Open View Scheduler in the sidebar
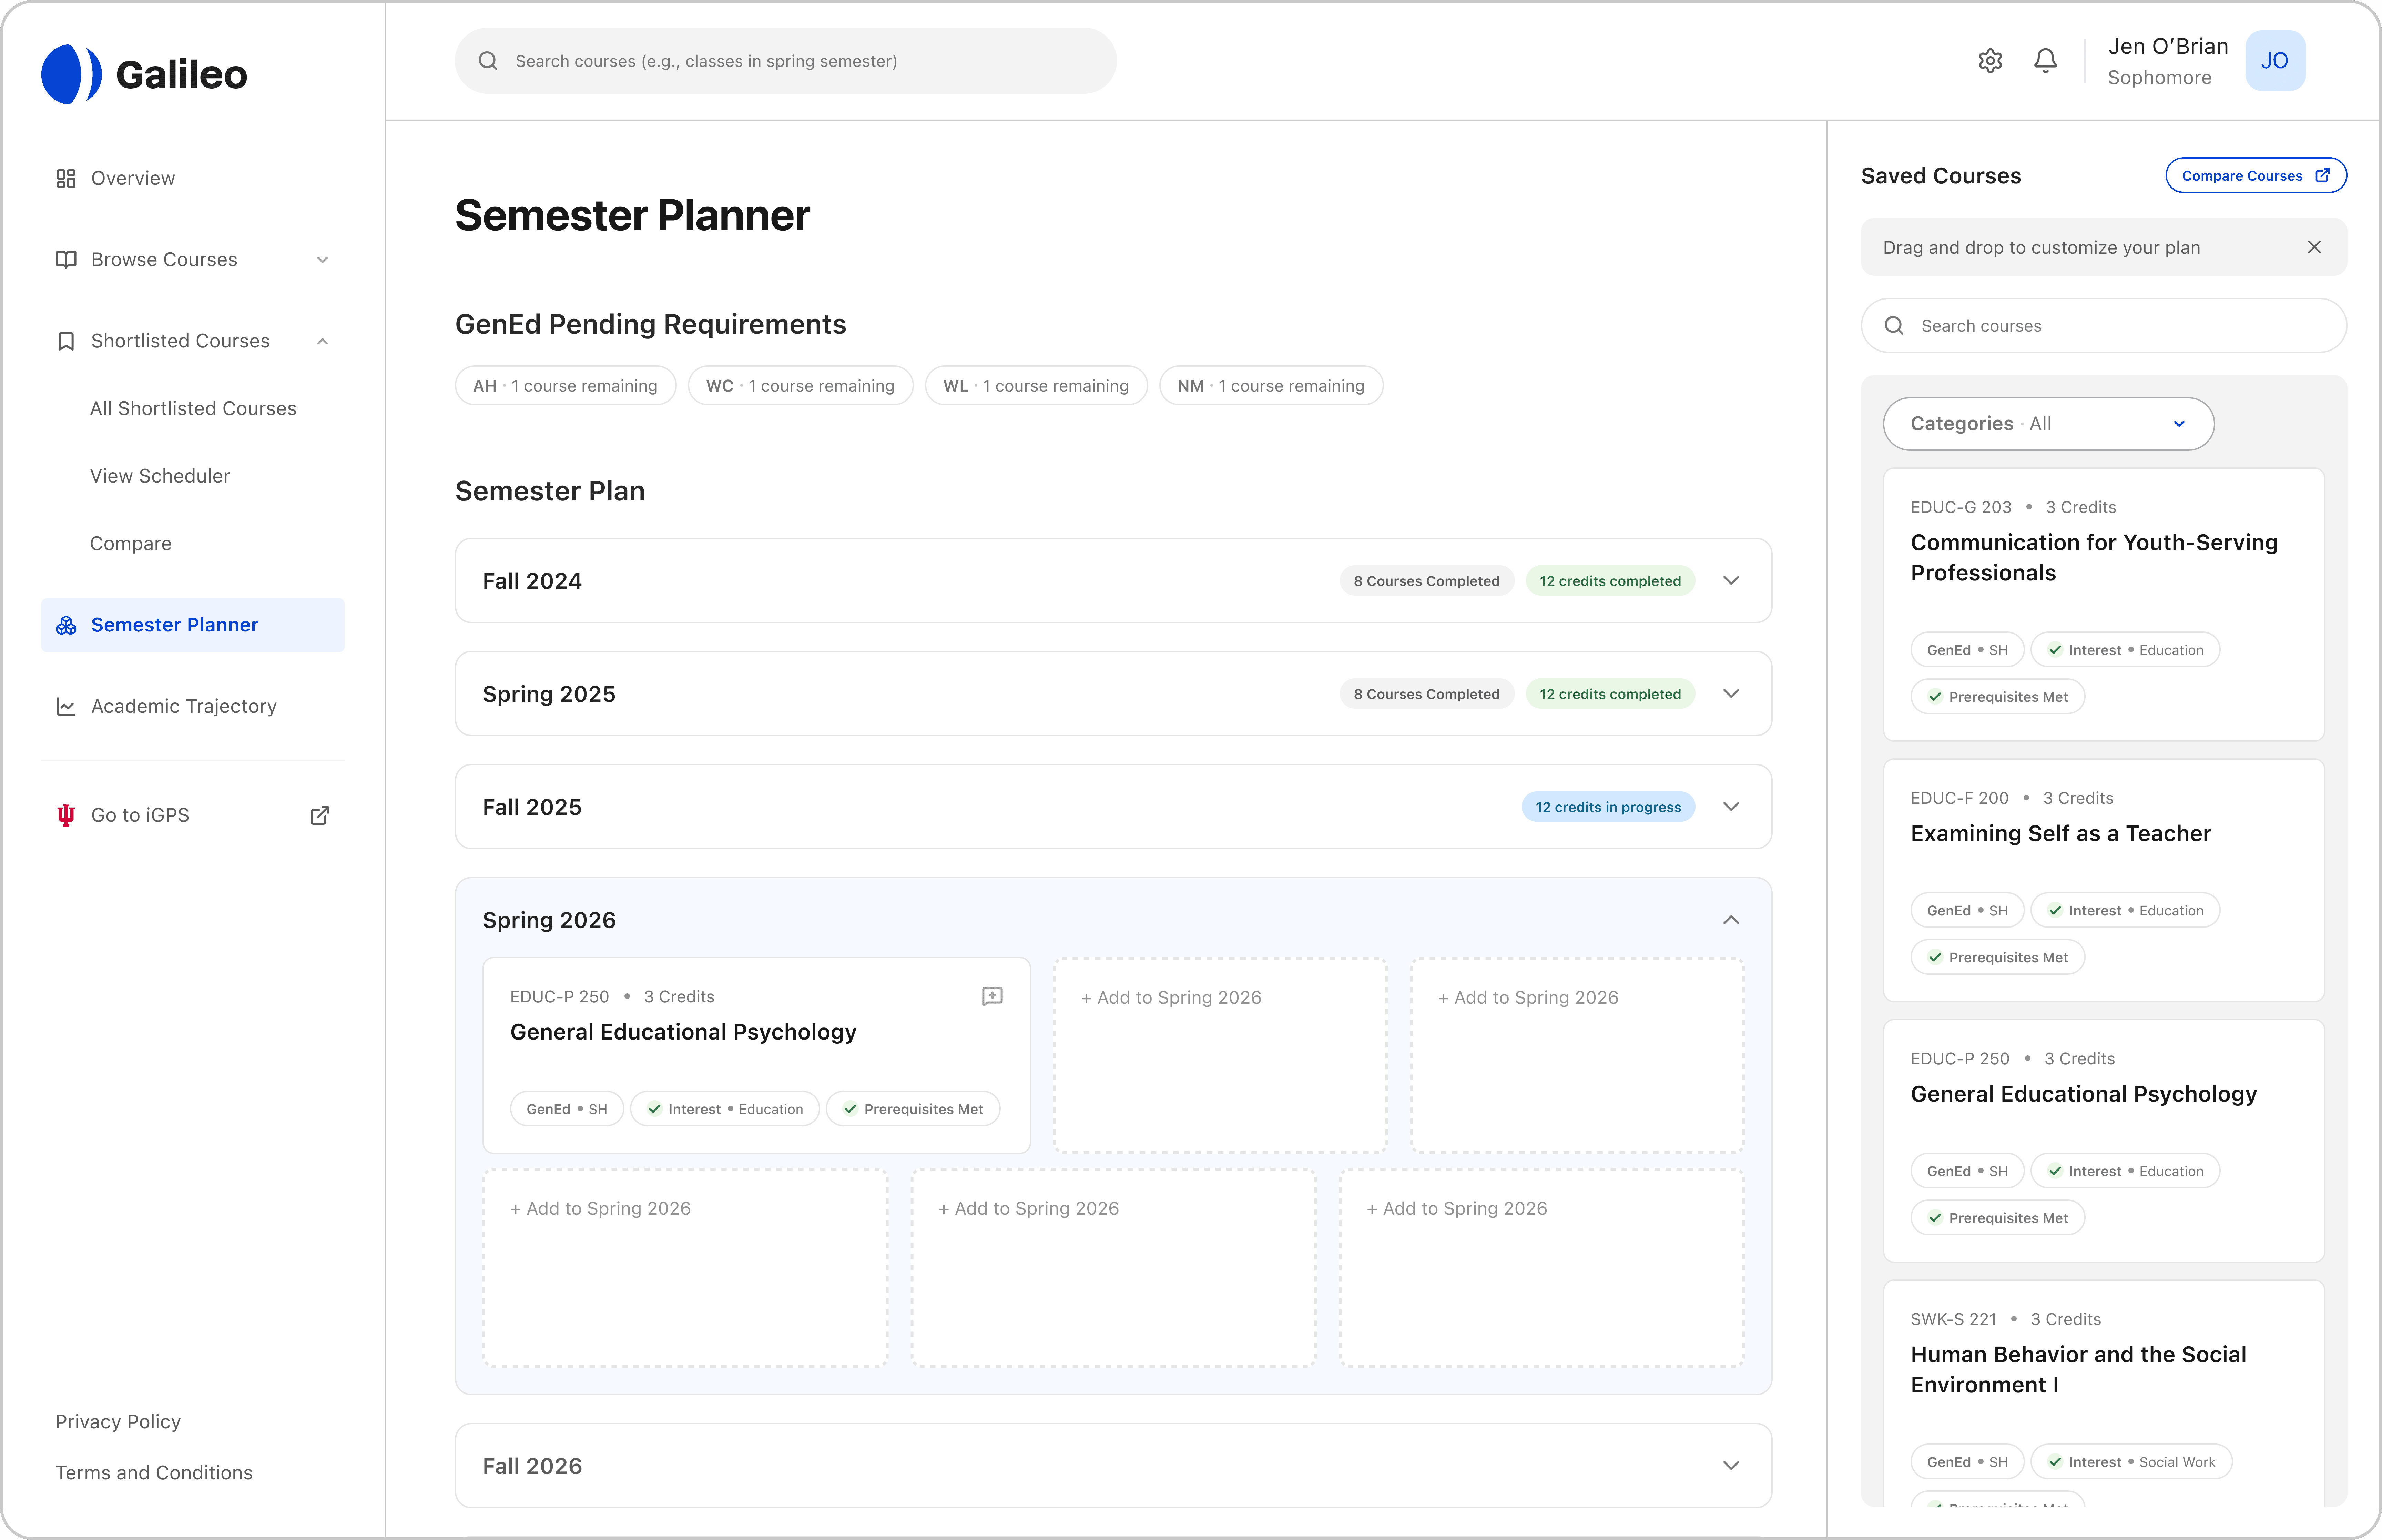 click(x=160, y=476)
